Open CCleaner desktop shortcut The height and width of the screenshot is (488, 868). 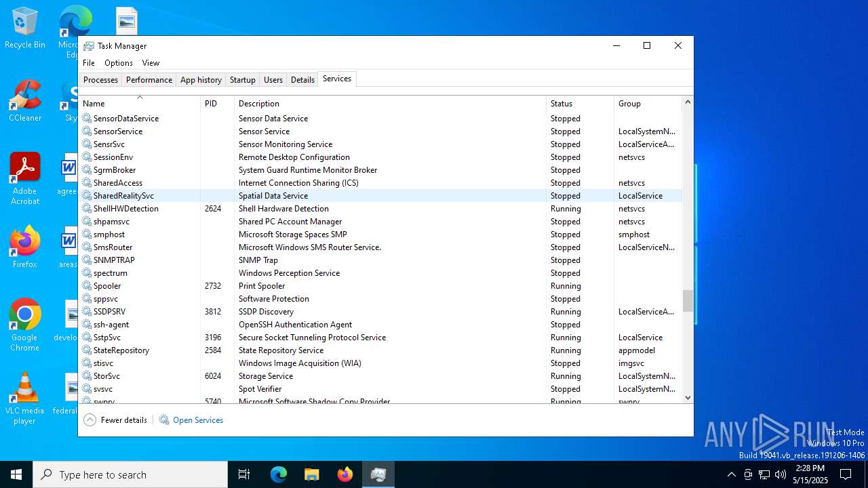[x=25, y=102]
